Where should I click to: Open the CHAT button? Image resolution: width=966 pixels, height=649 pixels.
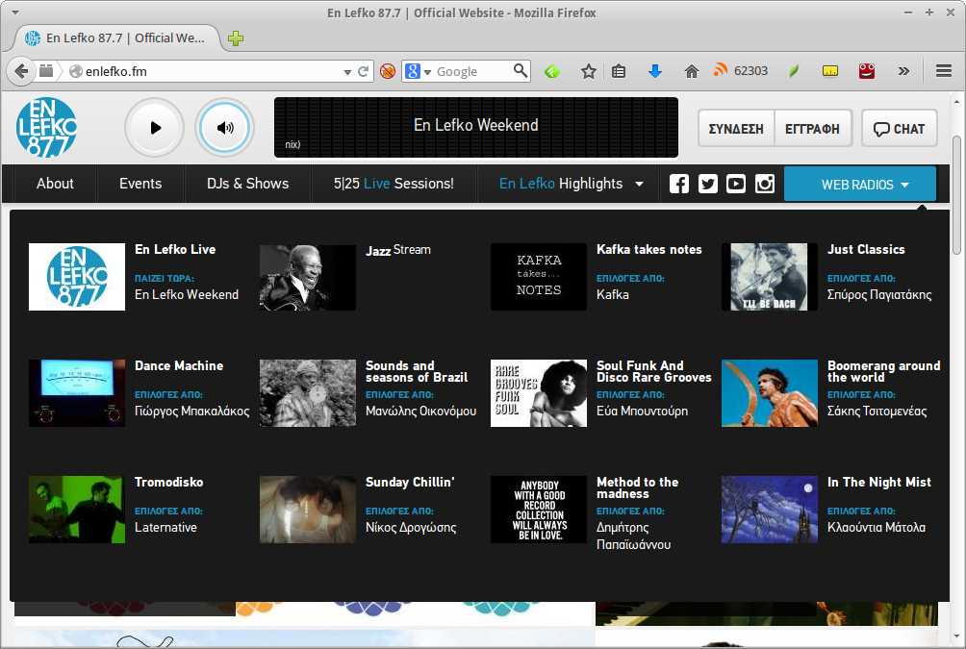(x=900, y=129)
